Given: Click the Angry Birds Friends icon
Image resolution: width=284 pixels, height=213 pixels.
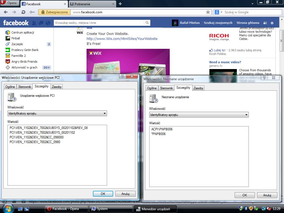Looking at the screenshot, I should (8, 62).
